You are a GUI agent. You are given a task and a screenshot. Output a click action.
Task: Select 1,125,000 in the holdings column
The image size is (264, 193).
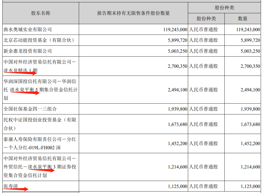pyautogui.click(x=177, y=186)
